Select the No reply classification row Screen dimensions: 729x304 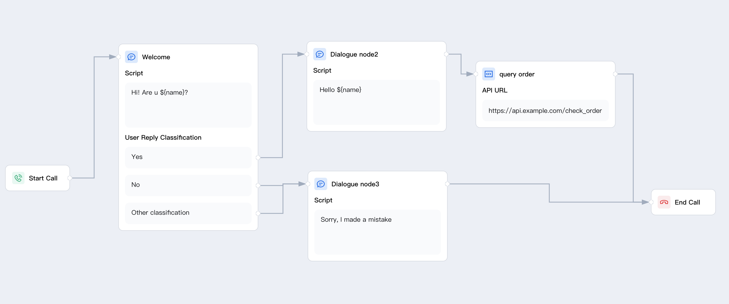[188, 185]
